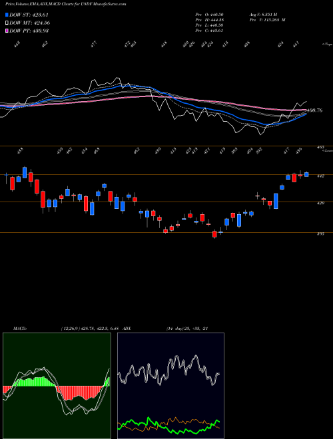Image resolution: width=333 pixels, height=439 pixels.
Task: Click the blue DOW ST legend swatch
Action: pos(7,15)
